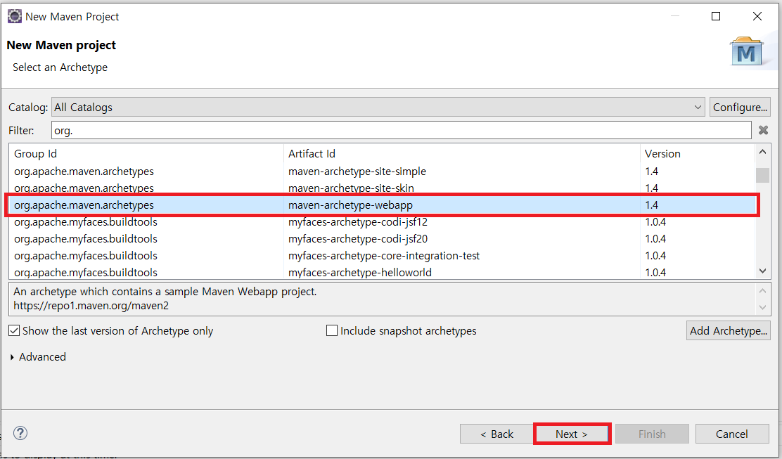
Task: Select the maven-archetype-site-skin row
Action: coord(383,188)
